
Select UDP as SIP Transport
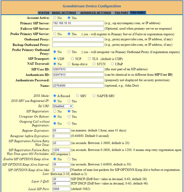[x=55, y=59]
